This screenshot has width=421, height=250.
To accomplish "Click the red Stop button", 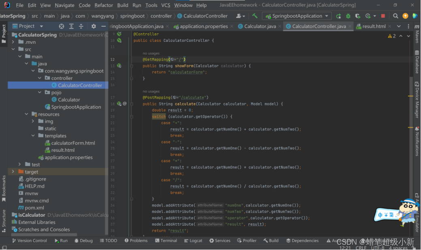I will coord(383,16).
